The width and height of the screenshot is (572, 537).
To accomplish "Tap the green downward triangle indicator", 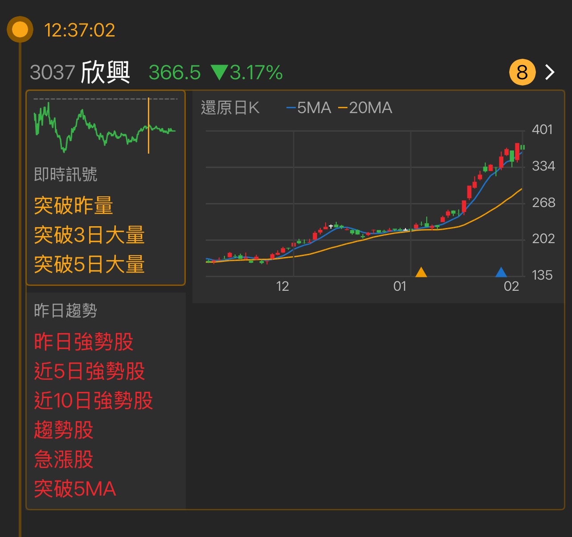I will [219, 72].
